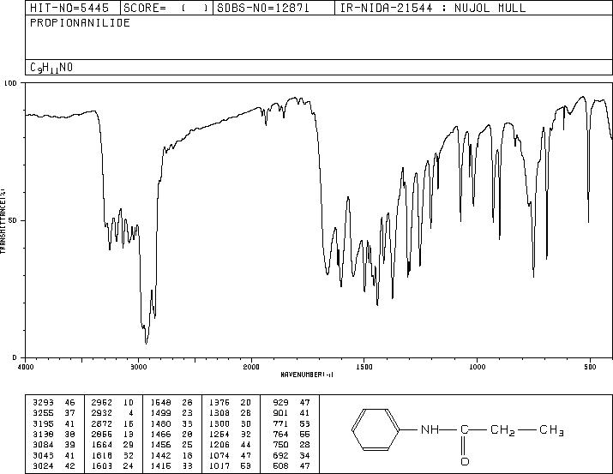Image resolution: width=613 pixels, height=474 pixels.
Task: Click the SCORE field in the header
Action: tap(166, 8)
